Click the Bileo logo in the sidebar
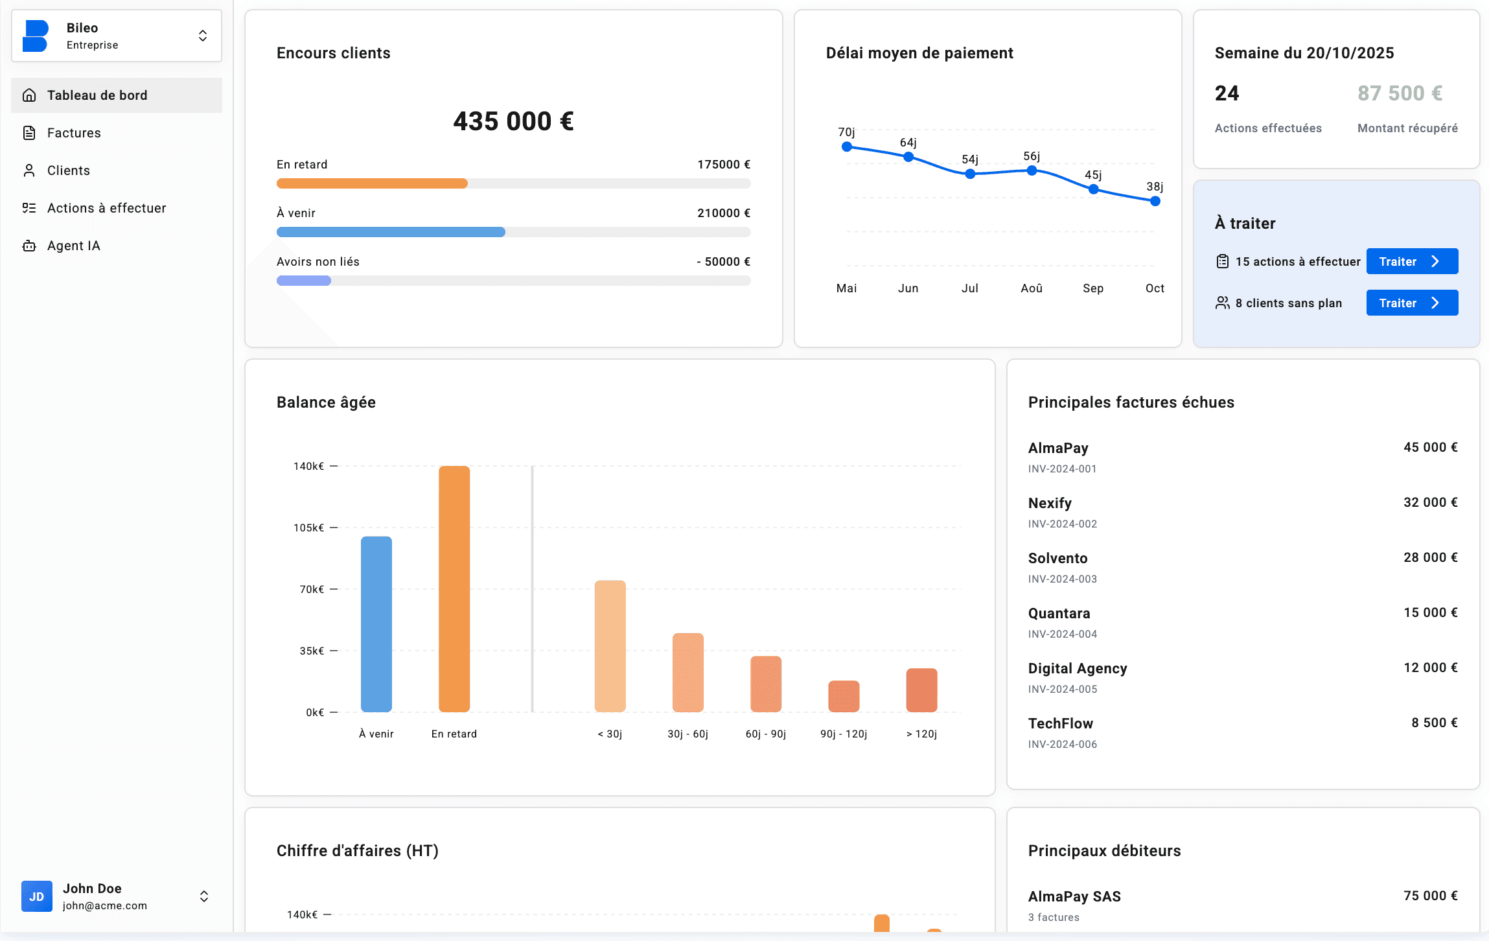 tap(36, 36)
